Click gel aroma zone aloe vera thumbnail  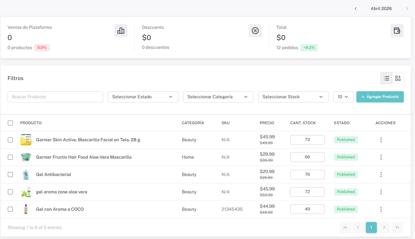coord(26,192)
